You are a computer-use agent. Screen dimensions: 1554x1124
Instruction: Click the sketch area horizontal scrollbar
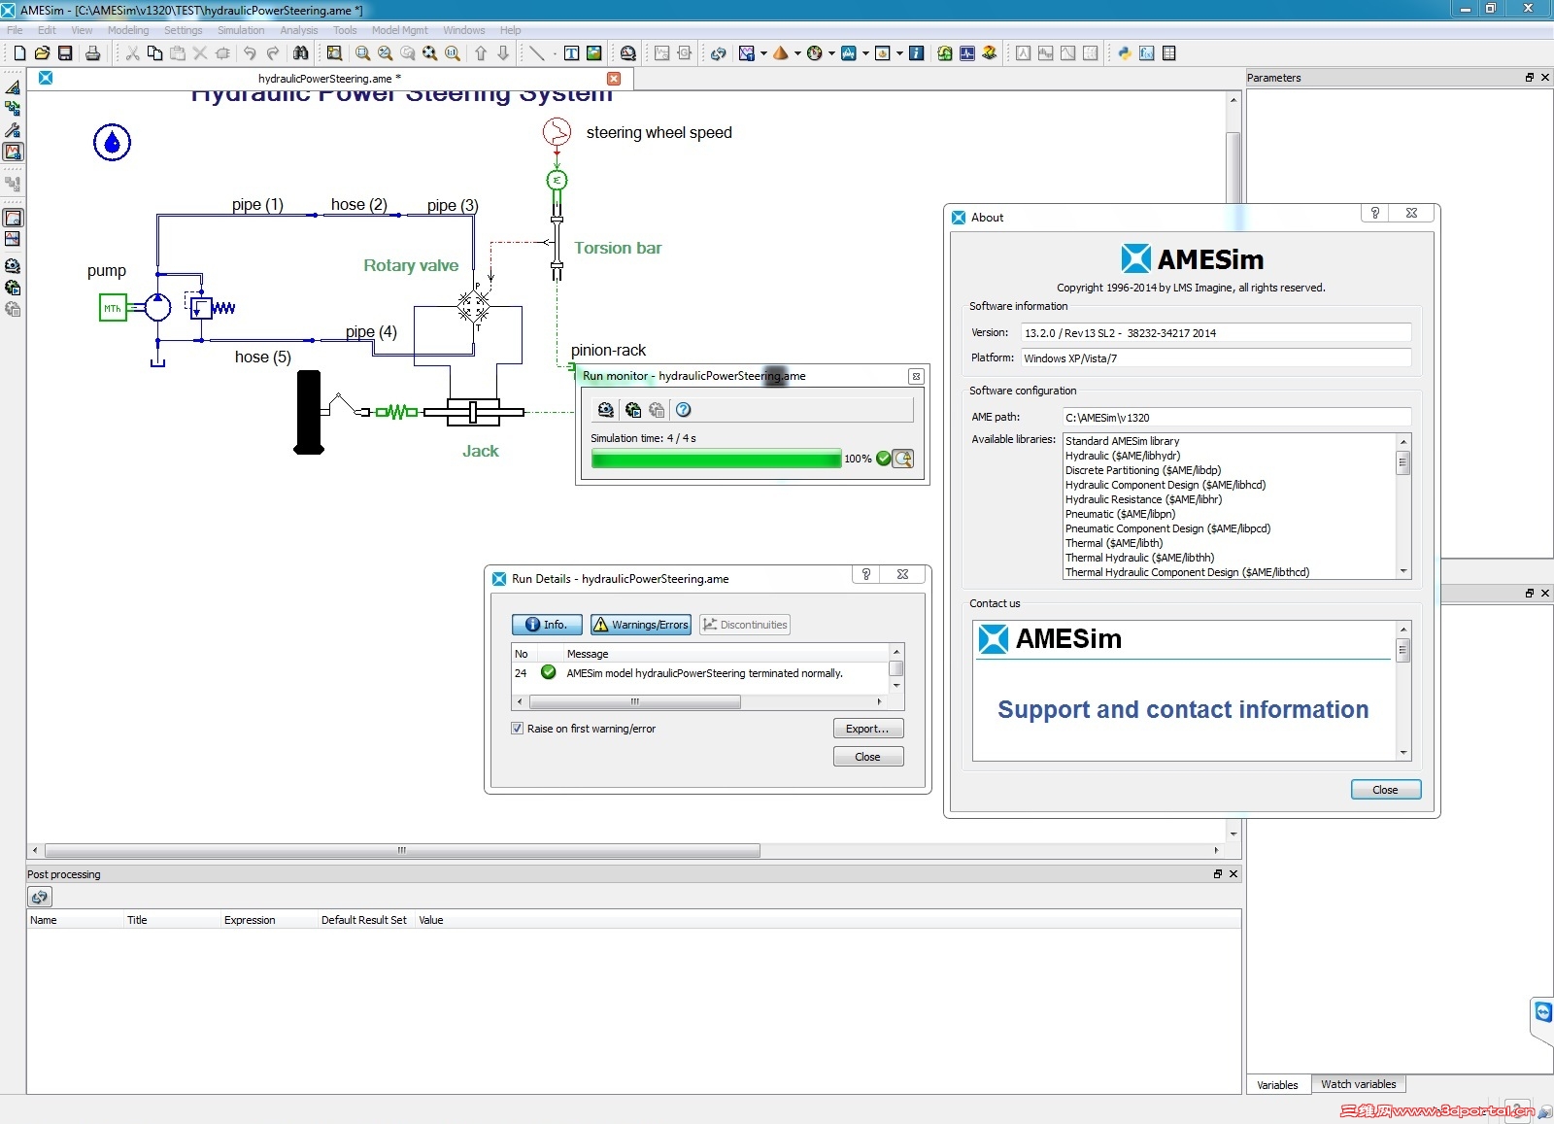[x=402, y=850]
